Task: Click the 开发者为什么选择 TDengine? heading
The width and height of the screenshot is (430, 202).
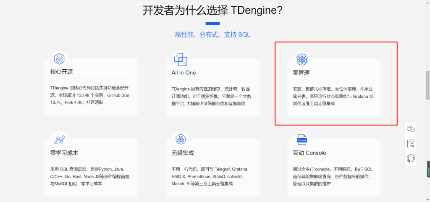Action: [x=212, y=11]
